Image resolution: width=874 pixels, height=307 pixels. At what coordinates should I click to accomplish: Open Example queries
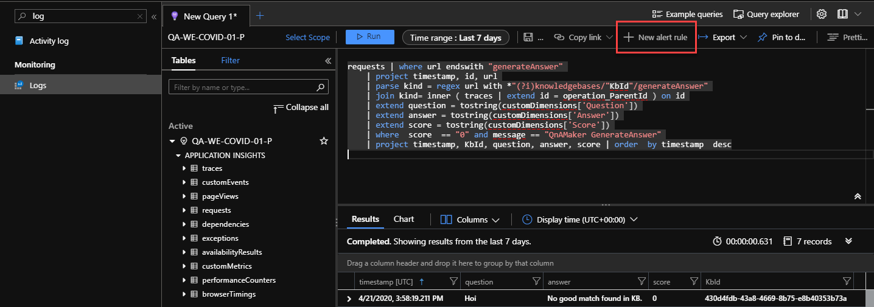pos(687,14)
